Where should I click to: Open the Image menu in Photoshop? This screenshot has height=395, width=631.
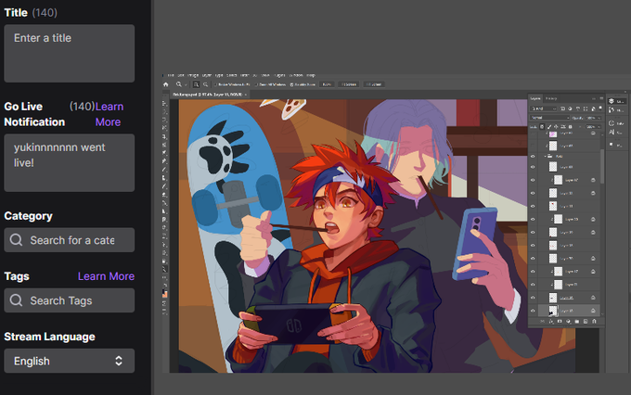point(194,75)
